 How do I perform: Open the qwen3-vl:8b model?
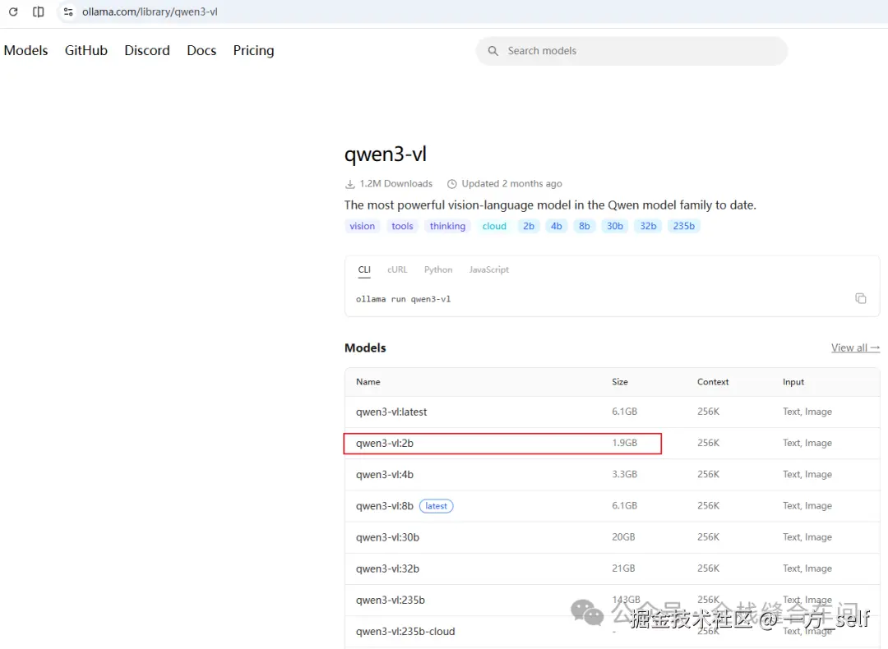[385, 506]
